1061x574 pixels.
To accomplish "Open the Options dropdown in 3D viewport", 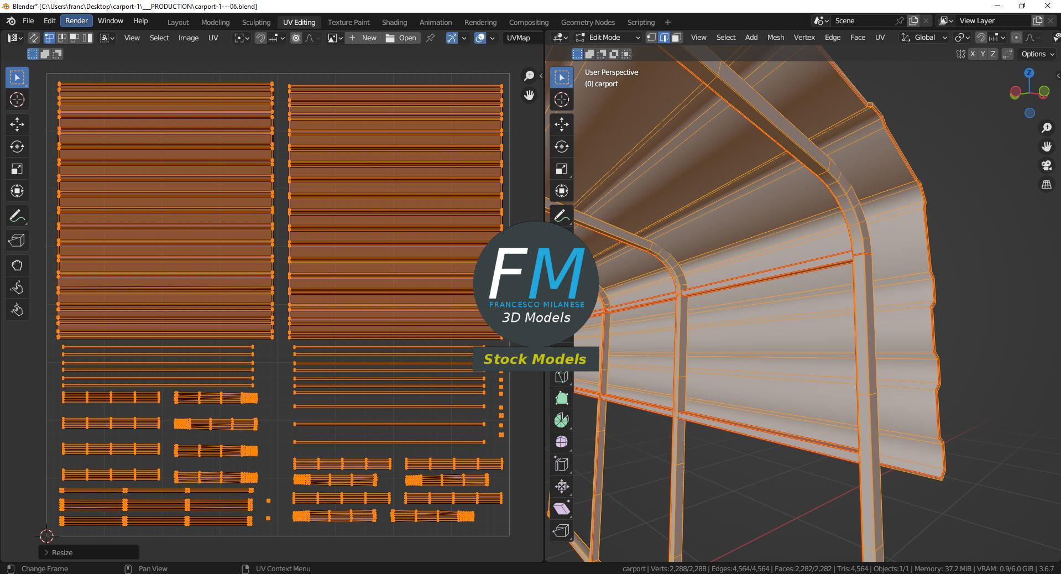I will click(x=1037, y=54).
